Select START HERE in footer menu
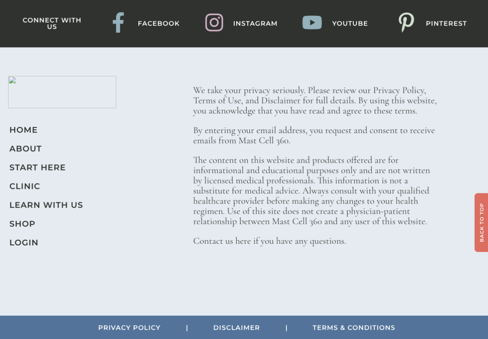Viewport: 488px width, 339px height. [37, 168]
